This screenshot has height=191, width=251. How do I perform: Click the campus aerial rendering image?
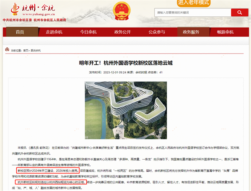point(126,110)
